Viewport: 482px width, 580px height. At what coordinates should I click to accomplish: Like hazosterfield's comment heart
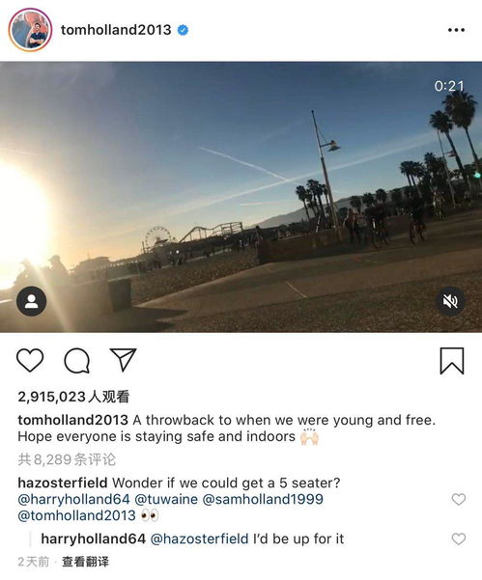click(x=459, y=499)
